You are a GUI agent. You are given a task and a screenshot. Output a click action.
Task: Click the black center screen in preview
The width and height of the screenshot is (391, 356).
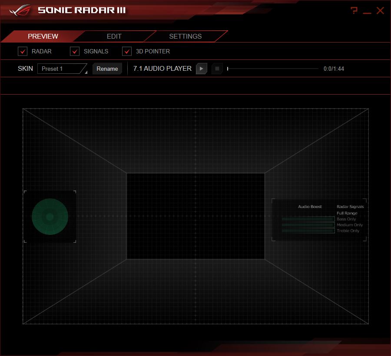195,216
